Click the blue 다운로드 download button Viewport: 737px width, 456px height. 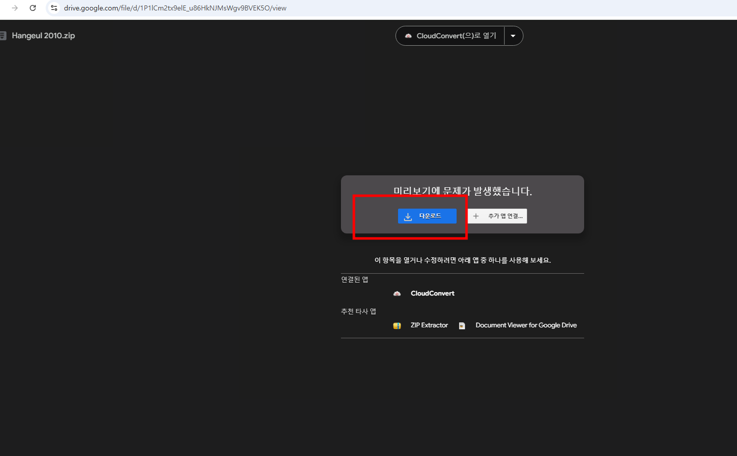pyautogui.click(x=427, y=216)
